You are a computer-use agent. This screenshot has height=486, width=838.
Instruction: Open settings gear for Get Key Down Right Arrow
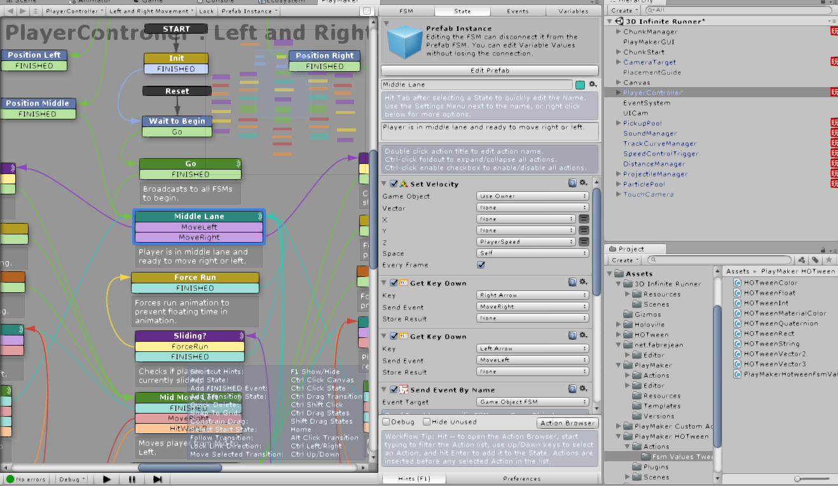point(583,283)
